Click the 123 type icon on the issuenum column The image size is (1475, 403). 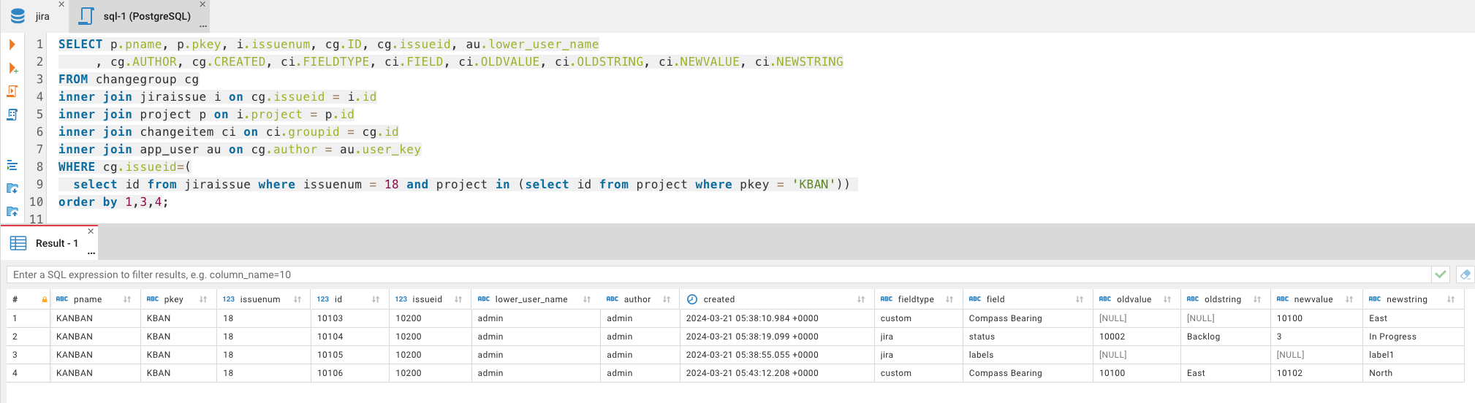click(229, 299)
